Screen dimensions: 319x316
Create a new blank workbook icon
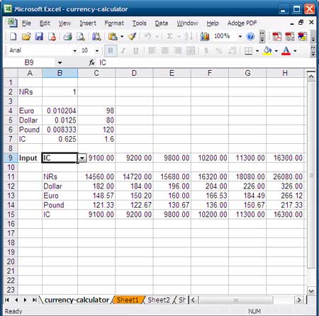pyautogui.click(x=13, y=37)
